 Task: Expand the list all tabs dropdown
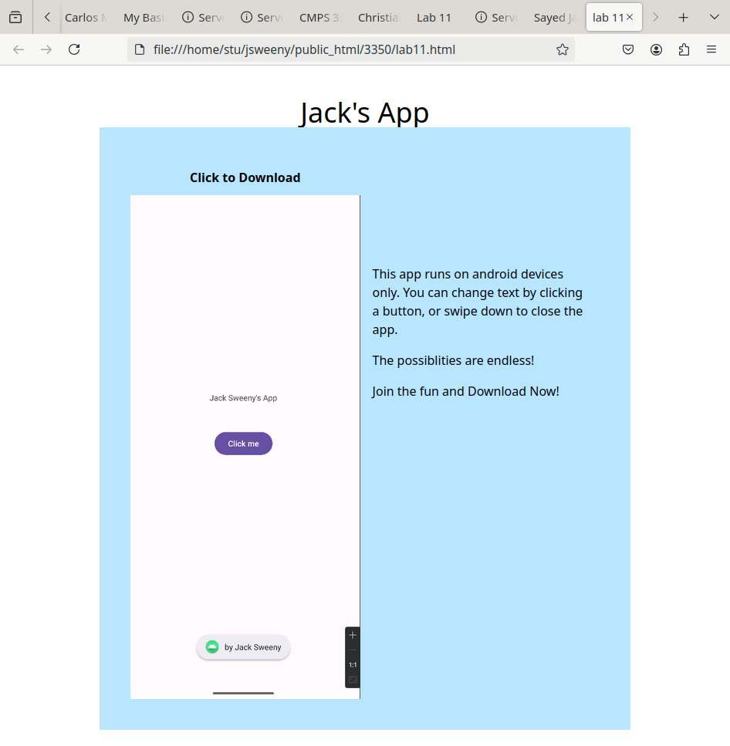pyautogui.click(x=714, y=18)
